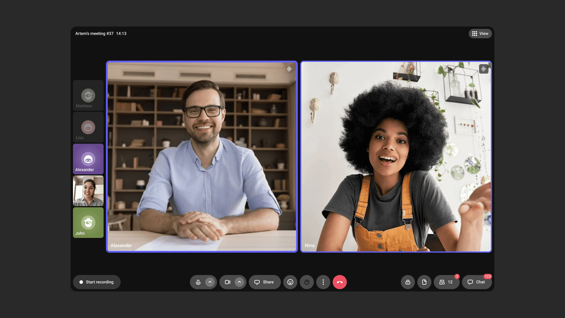Expand camera options chevron
This screenshot has width=565, height=318.
pyautogui.click(x=239, y=282)
